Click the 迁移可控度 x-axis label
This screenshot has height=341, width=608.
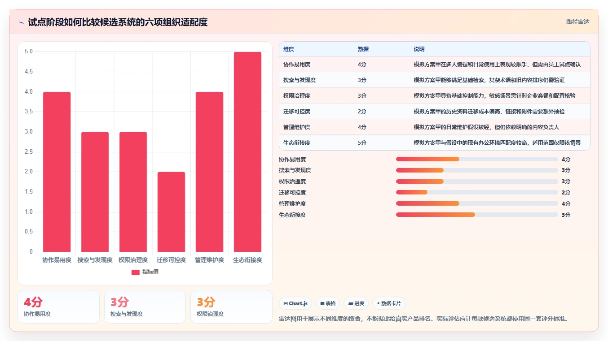point(171,260)
